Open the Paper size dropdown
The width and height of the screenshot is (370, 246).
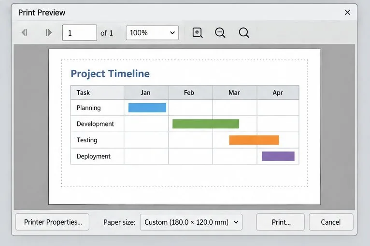(x=191, y=222)
